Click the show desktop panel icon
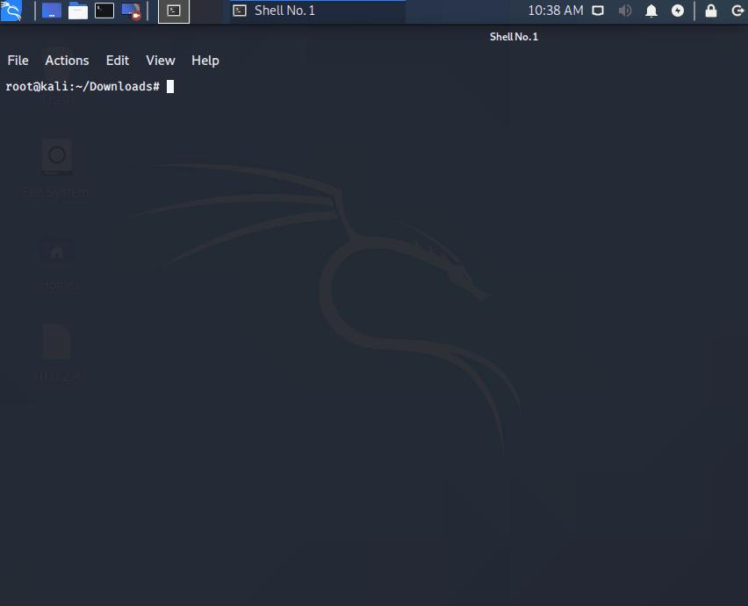This screenshot has height=606, width=748. click(52, 11)
